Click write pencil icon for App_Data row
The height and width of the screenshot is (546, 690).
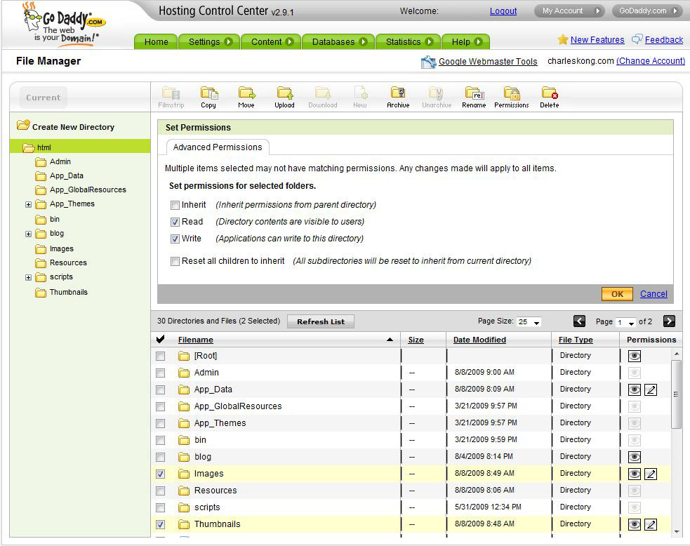tap(651, 389)
